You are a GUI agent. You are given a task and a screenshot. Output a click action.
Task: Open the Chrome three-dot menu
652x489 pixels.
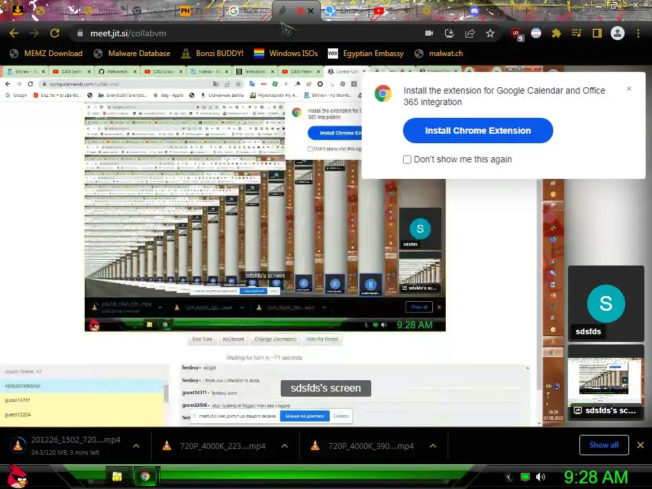(x=638, y=33)
